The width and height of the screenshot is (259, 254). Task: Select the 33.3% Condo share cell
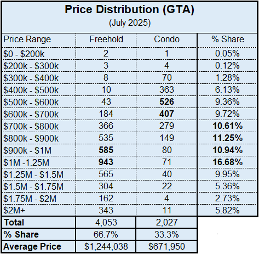tap(166, 234)
